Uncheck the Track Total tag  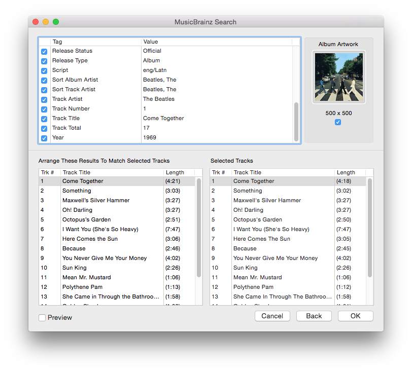pos(44,128)
